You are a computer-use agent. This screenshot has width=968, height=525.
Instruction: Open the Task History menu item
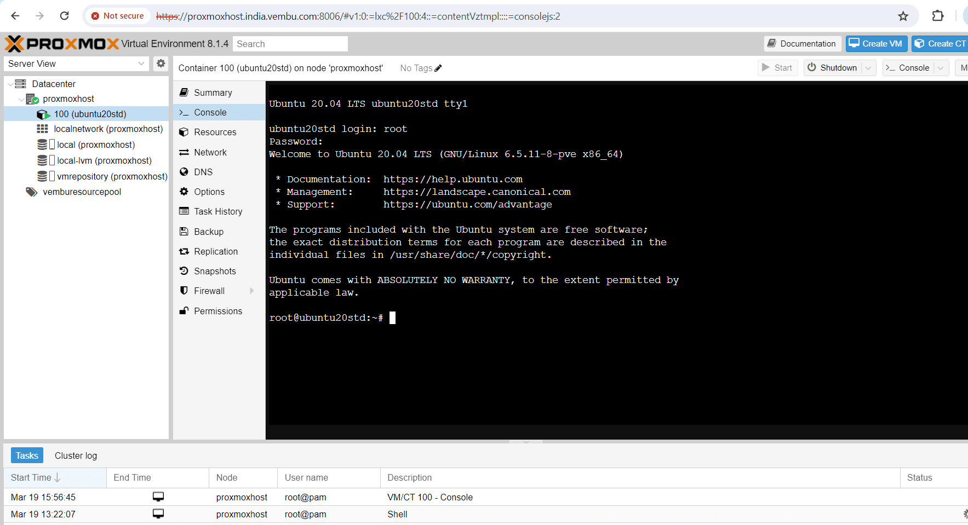pos(219,211)
